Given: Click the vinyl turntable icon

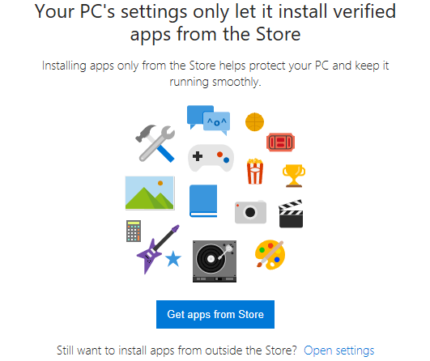Looking at the screenshot, I should tap(215, 261).
